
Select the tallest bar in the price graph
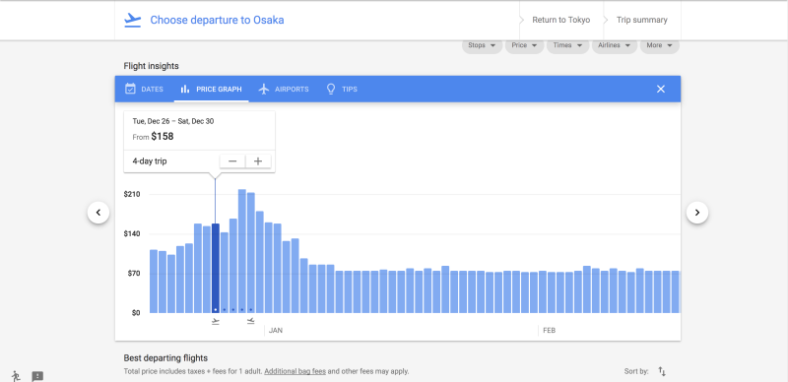(241, 251)
